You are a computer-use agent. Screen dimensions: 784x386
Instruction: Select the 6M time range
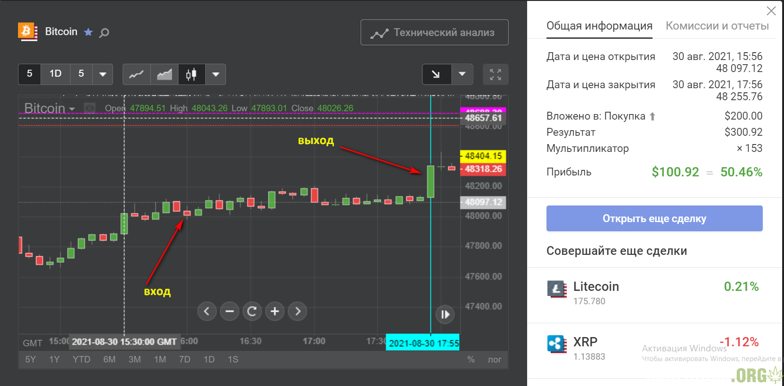[x=109, y=359]
